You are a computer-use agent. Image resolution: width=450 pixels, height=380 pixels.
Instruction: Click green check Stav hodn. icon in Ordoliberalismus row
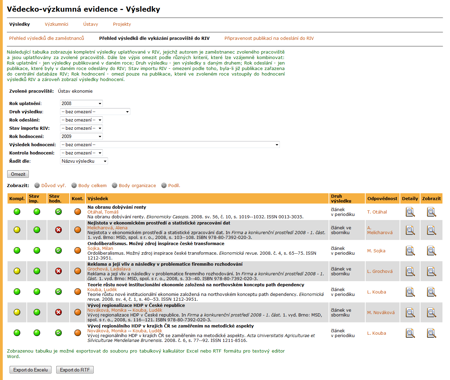point(59,250)
